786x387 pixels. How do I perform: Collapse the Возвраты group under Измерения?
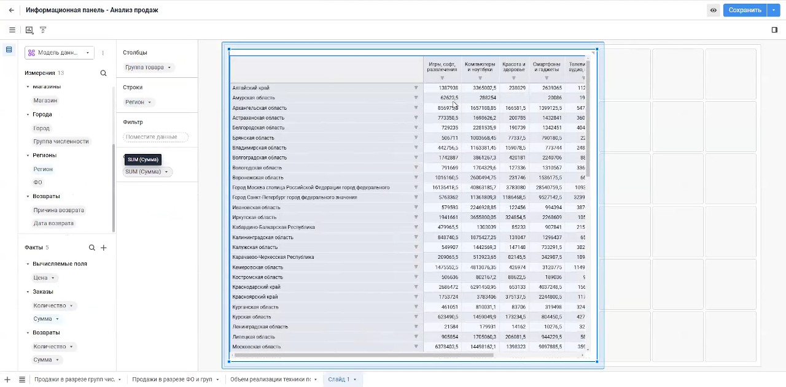(x=28, y=196)
